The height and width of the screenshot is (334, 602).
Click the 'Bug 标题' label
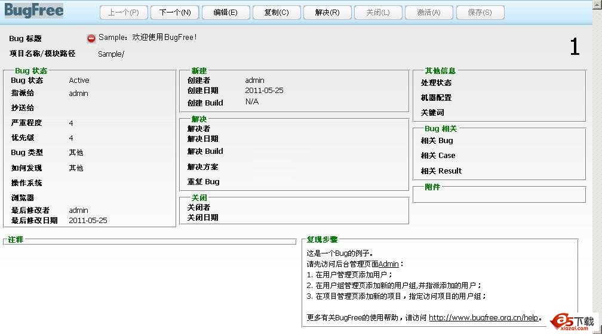pyautogui.click(x=25, y=39)
